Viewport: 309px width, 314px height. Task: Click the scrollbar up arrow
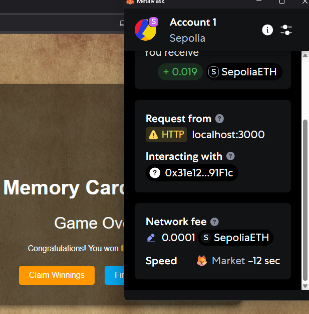[x=305, y=55]
